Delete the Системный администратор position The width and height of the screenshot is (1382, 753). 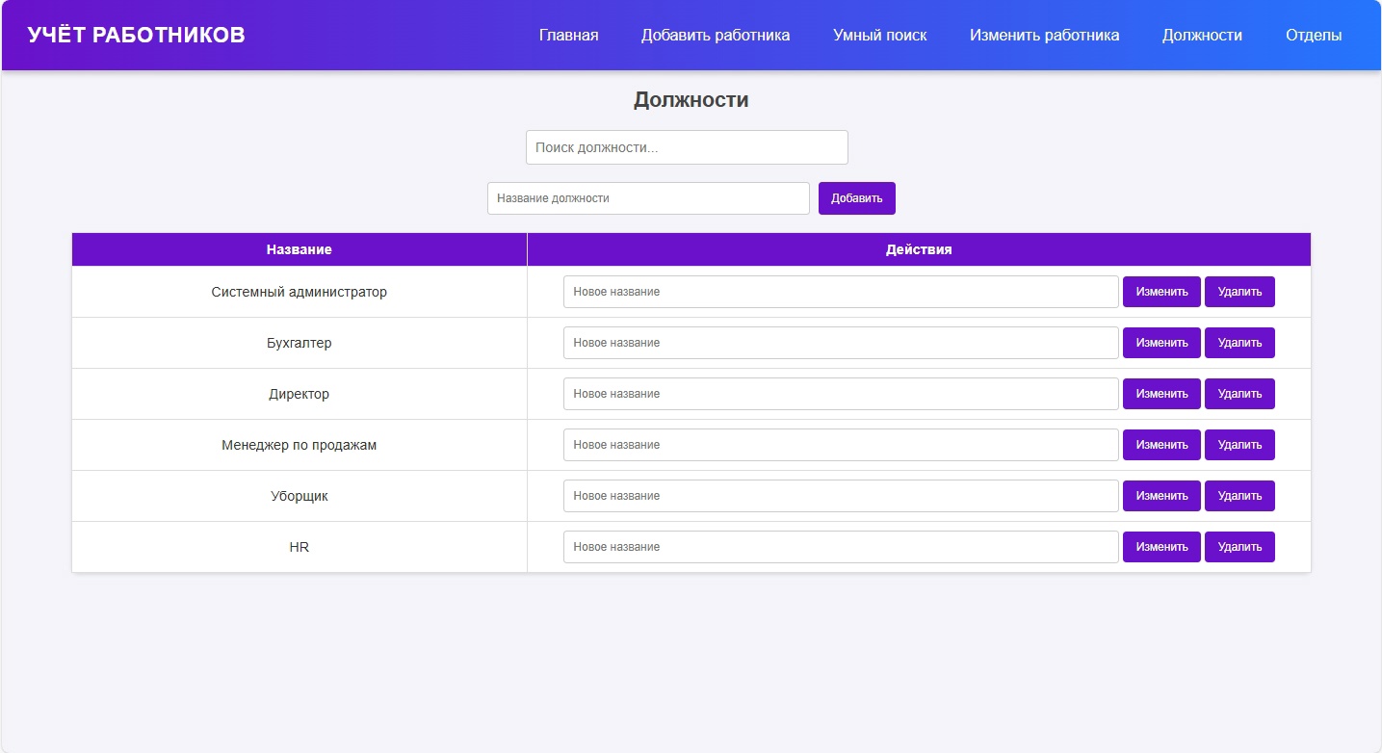tap(1239, 292)
